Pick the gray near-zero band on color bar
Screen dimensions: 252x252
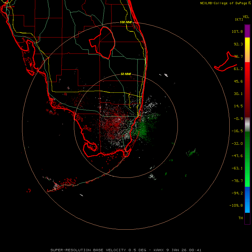pos(247,125)
